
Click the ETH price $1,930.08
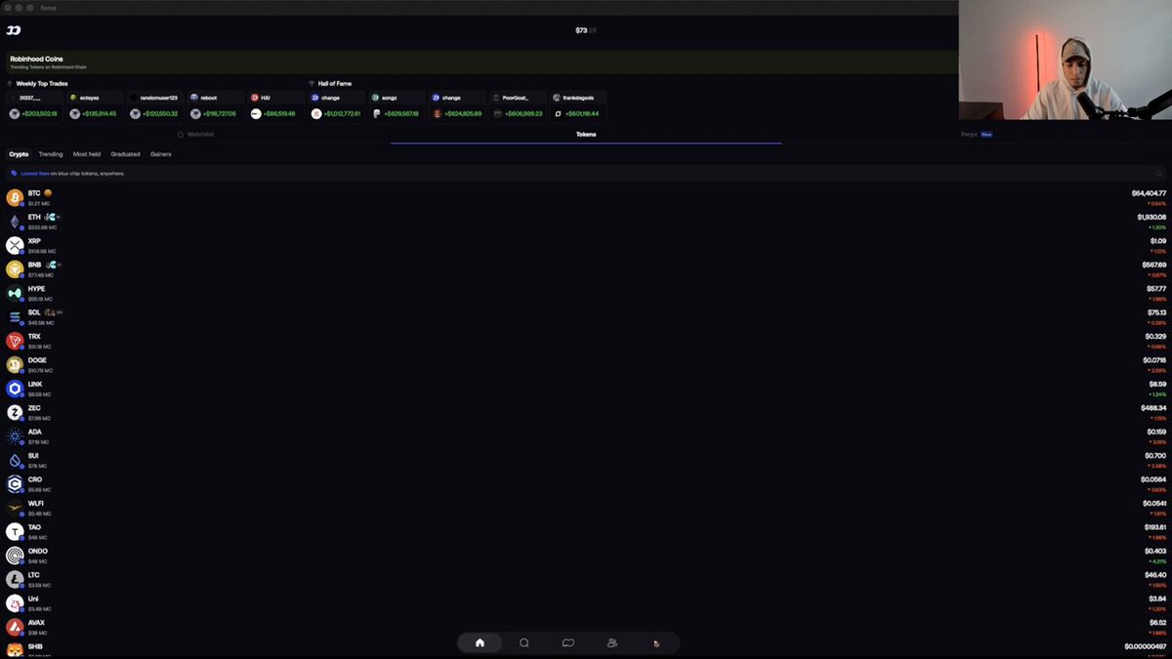[x=1151, y=217]
